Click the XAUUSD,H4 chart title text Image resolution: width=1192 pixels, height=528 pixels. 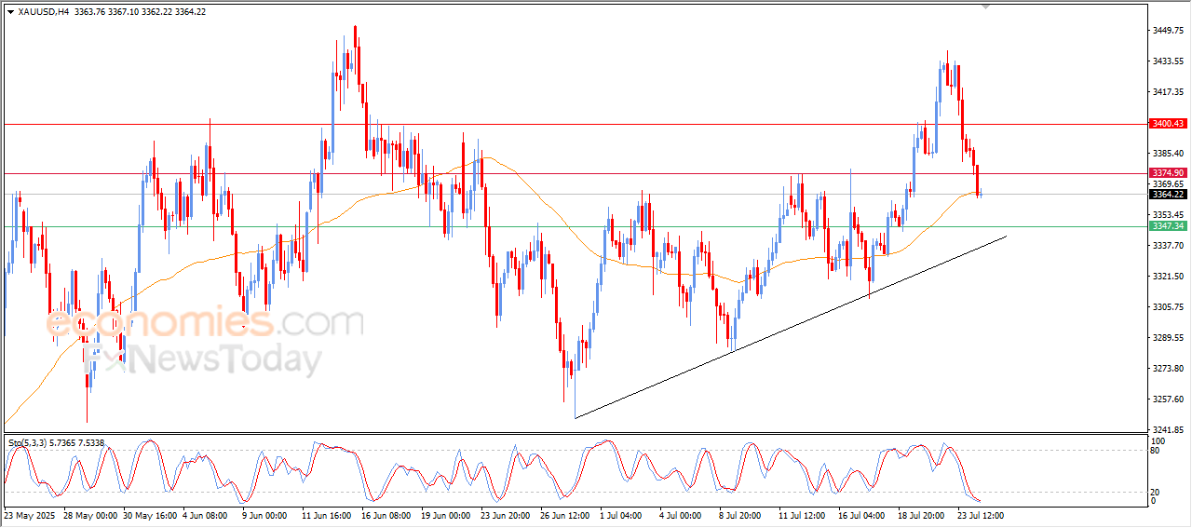tap(43, 12)
